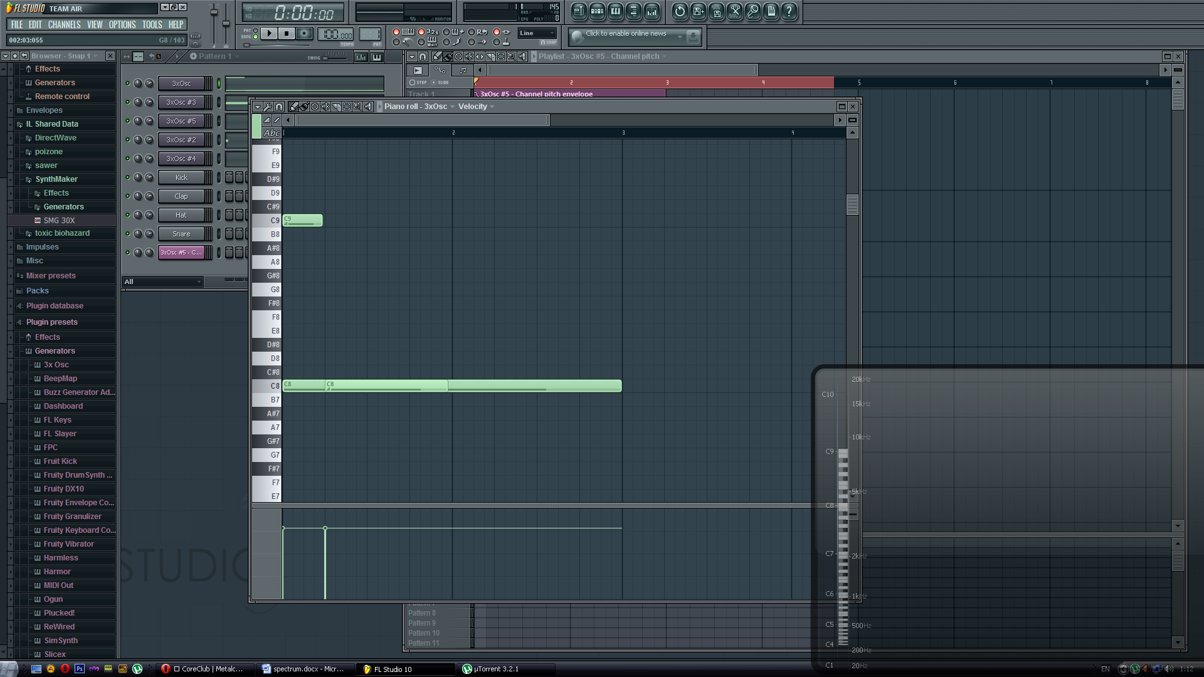The width and height of the screenshot is (1204, 677).
Task: Open the Velocity event dropdown in piano roll
Action: (x=476, y=107)
